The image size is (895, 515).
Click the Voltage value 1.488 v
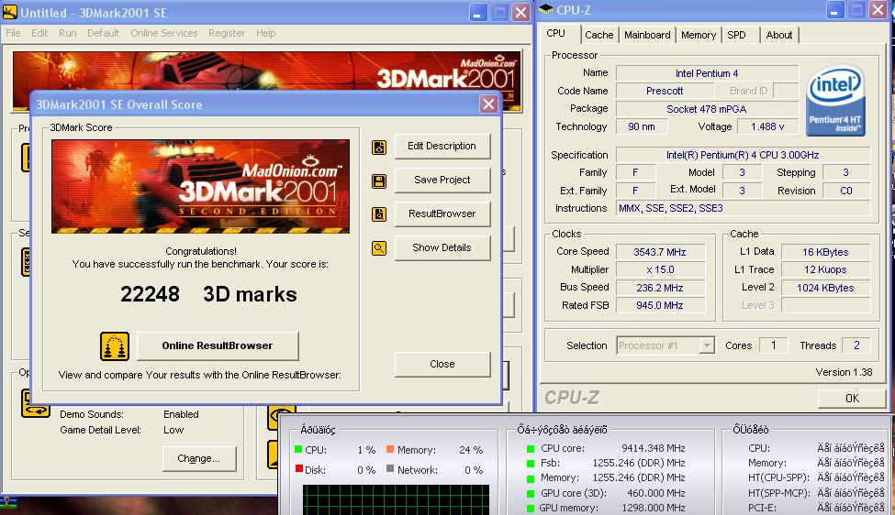(767, 126)
